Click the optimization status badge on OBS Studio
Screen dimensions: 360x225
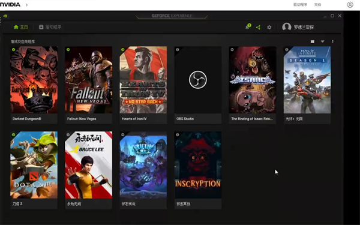[178, 49]
